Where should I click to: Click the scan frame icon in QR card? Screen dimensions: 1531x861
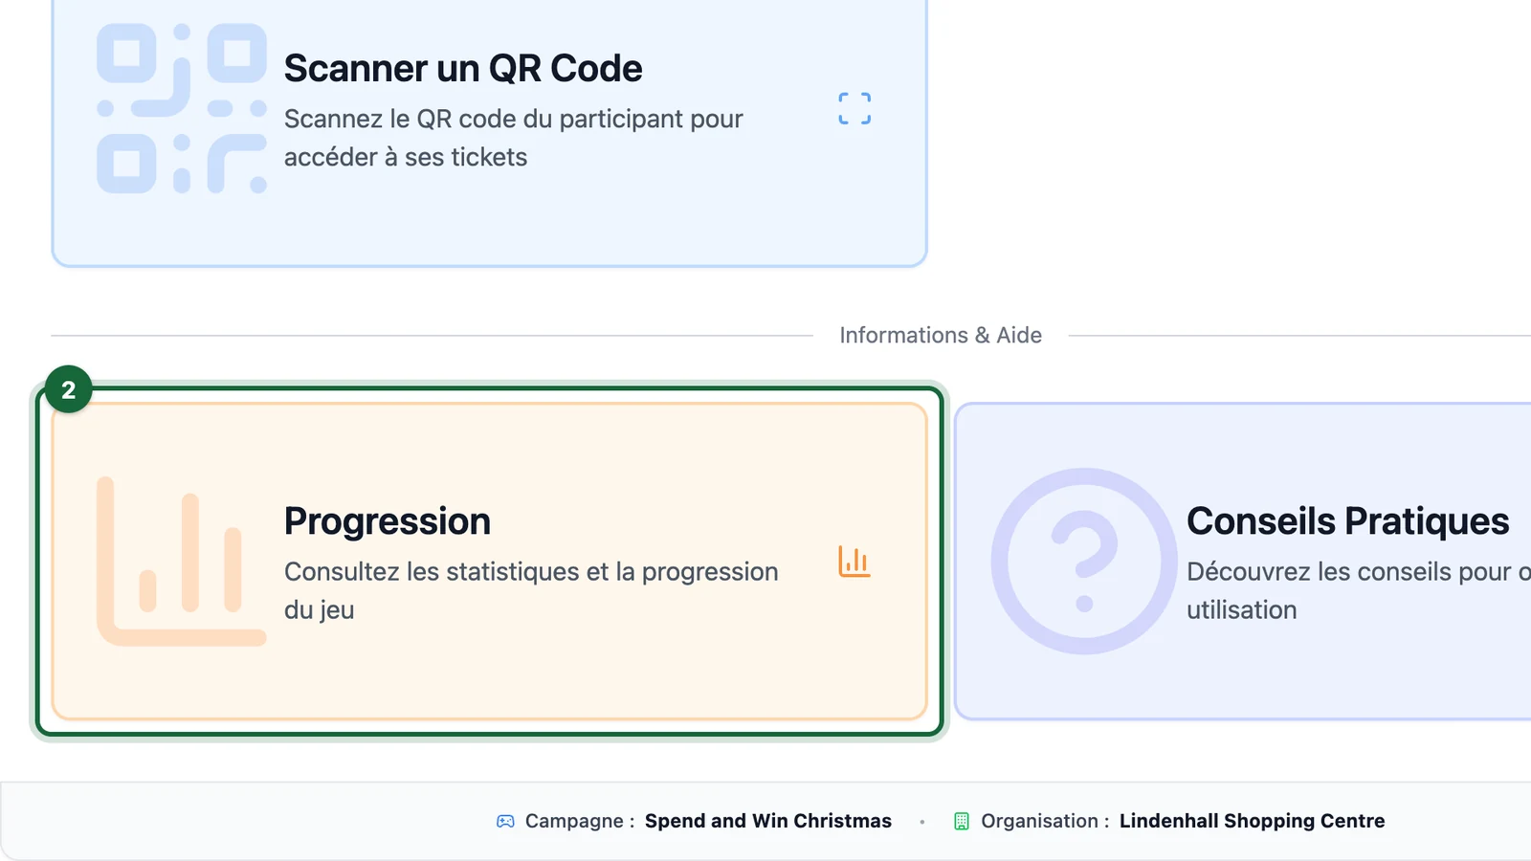click(854, 109)
